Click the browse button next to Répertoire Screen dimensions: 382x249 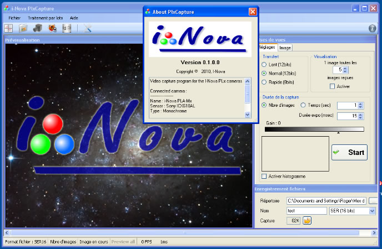coord(373,201)
